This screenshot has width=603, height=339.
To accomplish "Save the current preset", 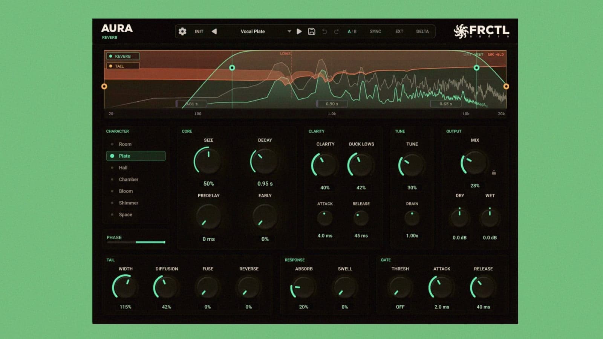I will click(312, 31).
